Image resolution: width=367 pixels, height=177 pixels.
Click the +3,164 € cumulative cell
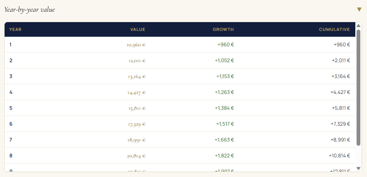[341, 76]
